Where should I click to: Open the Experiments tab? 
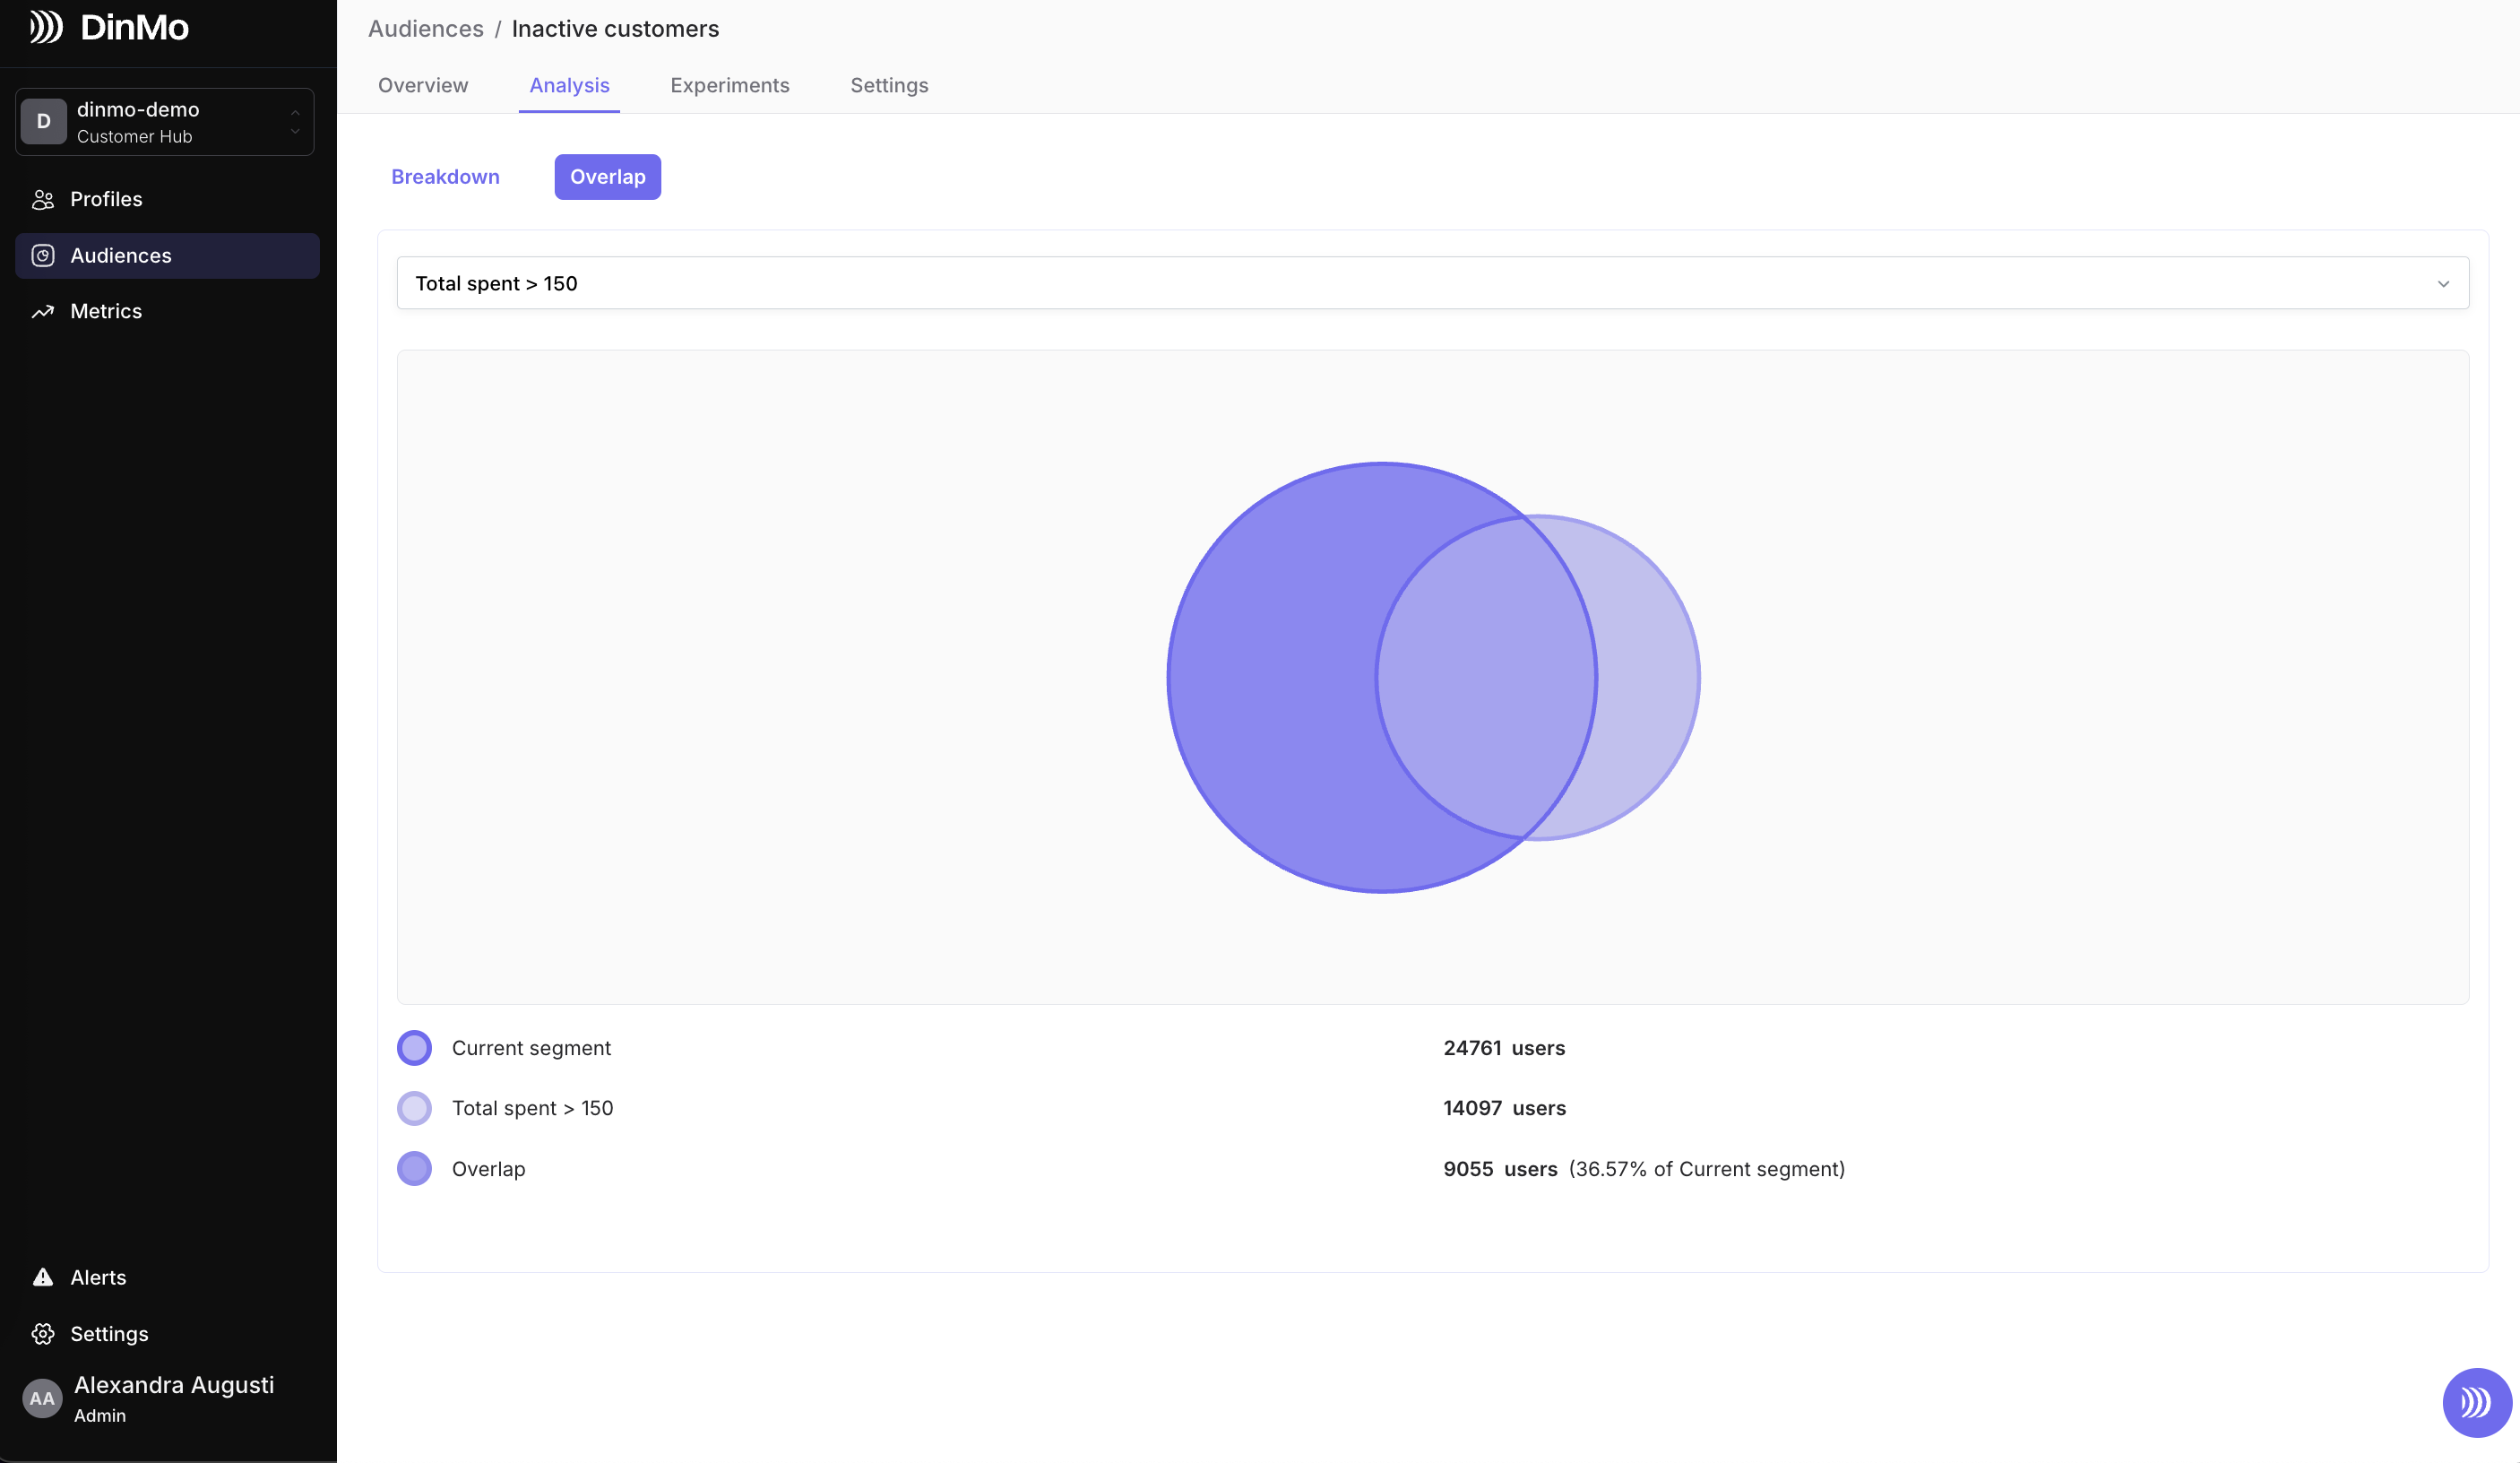729,86
